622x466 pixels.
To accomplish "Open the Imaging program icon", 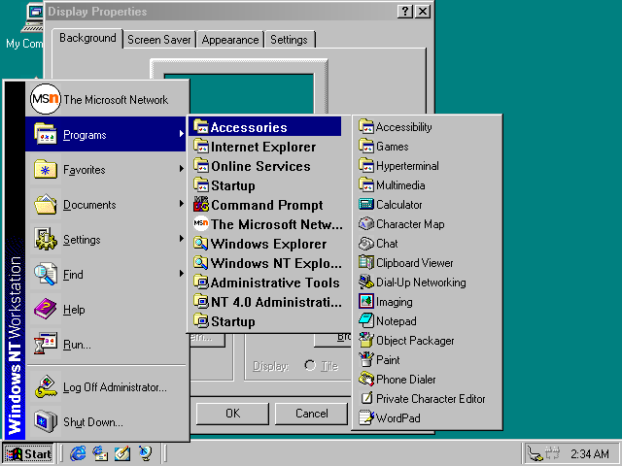I will coord(365,302).
